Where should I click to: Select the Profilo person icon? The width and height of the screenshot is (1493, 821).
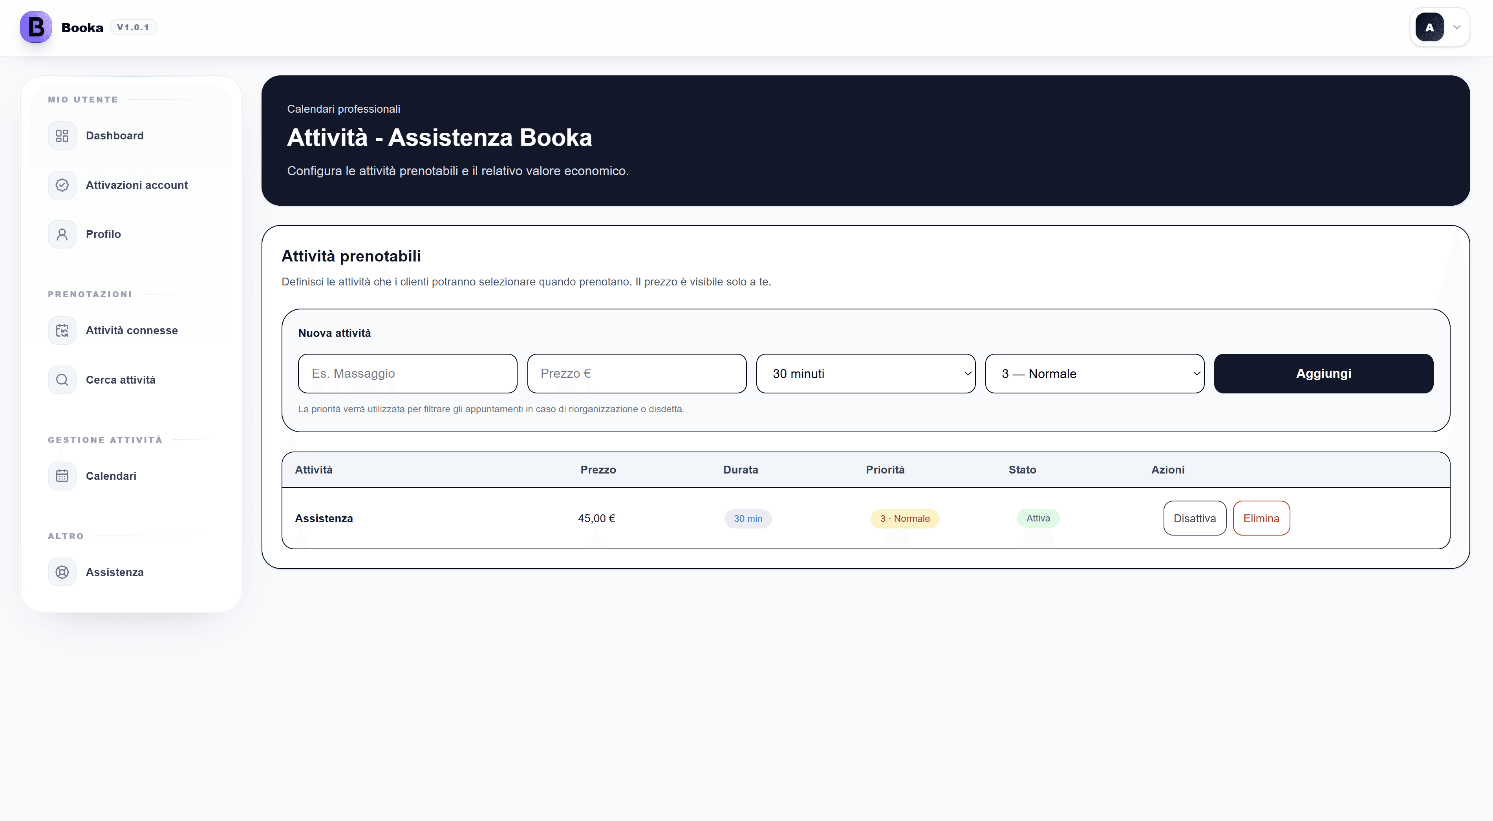pyautogui.click(x=62, y=234)
